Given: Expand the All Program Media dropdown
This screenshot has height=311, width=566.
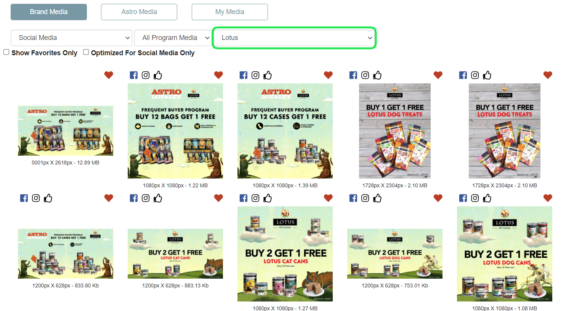Looking at the screenshot, I should click(x=173, y=38).
